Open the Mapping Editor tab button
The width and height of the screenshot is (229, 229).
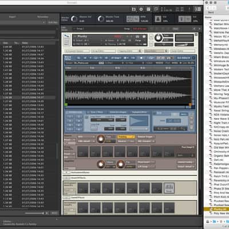[129, 51]
